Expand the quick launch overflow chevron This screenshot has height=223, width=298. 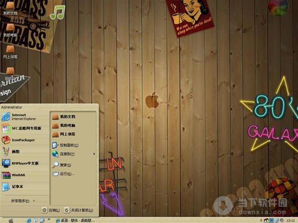coord(49,220)
